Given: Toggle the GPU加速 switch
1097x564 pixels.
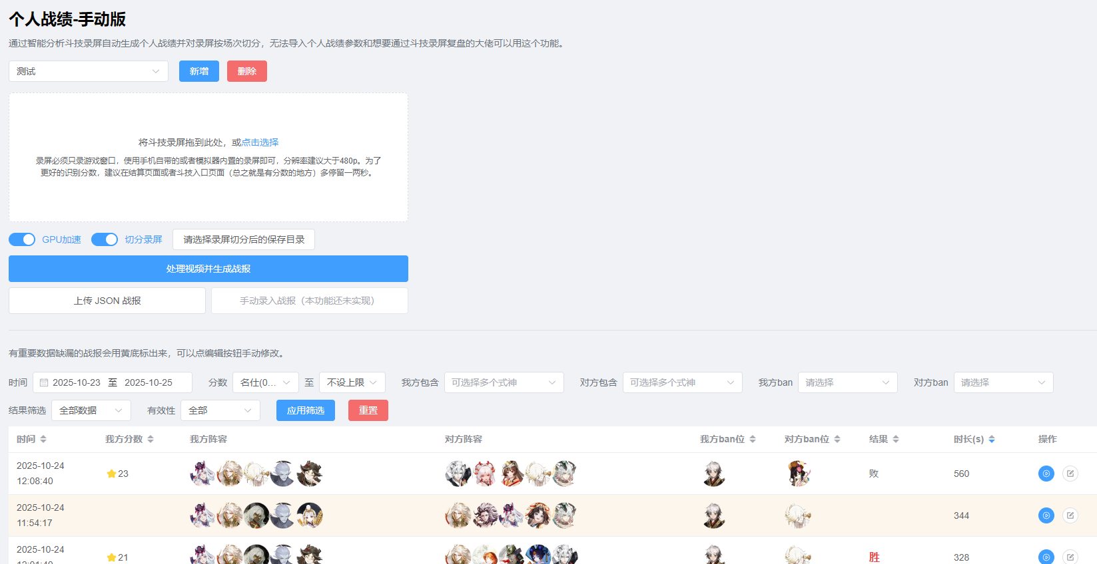Looking at the screenshot, I should pos(22,239).
